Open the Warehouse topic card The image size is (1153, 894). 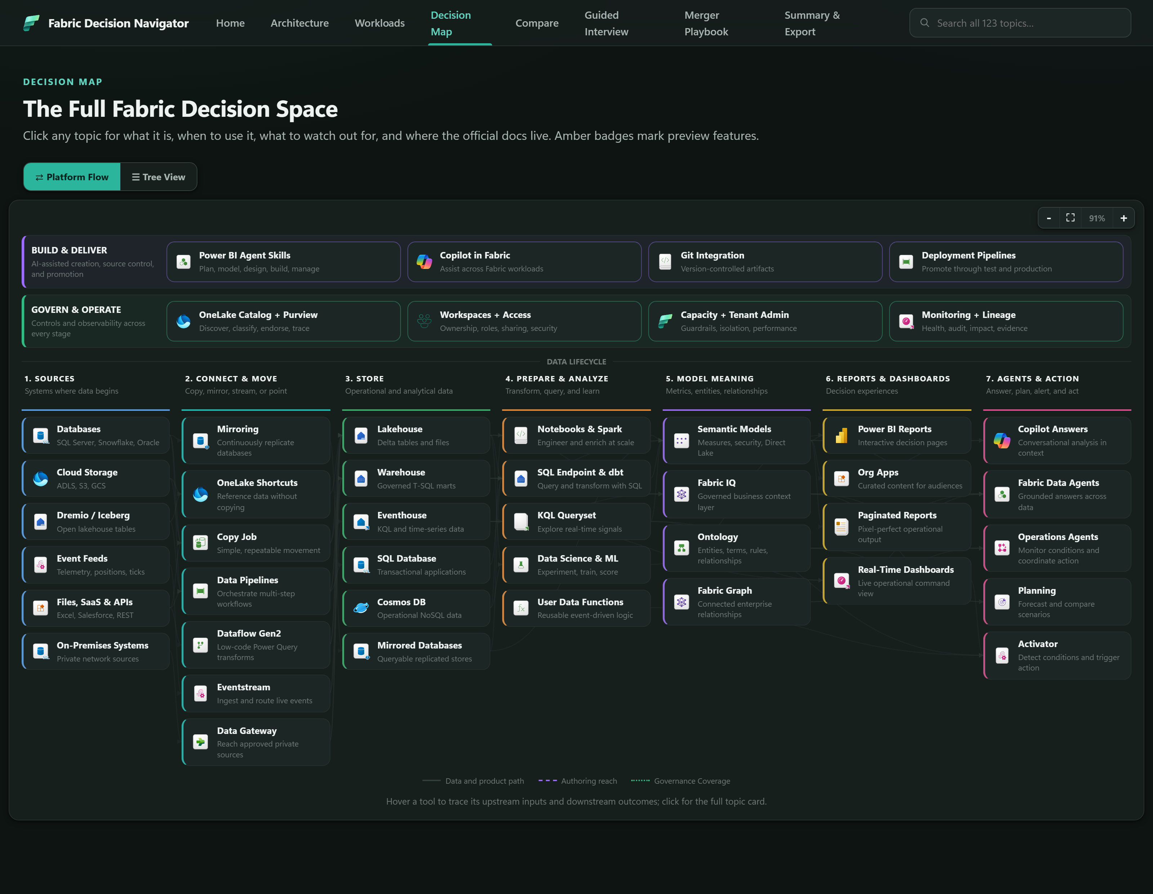tap(416, 478)
